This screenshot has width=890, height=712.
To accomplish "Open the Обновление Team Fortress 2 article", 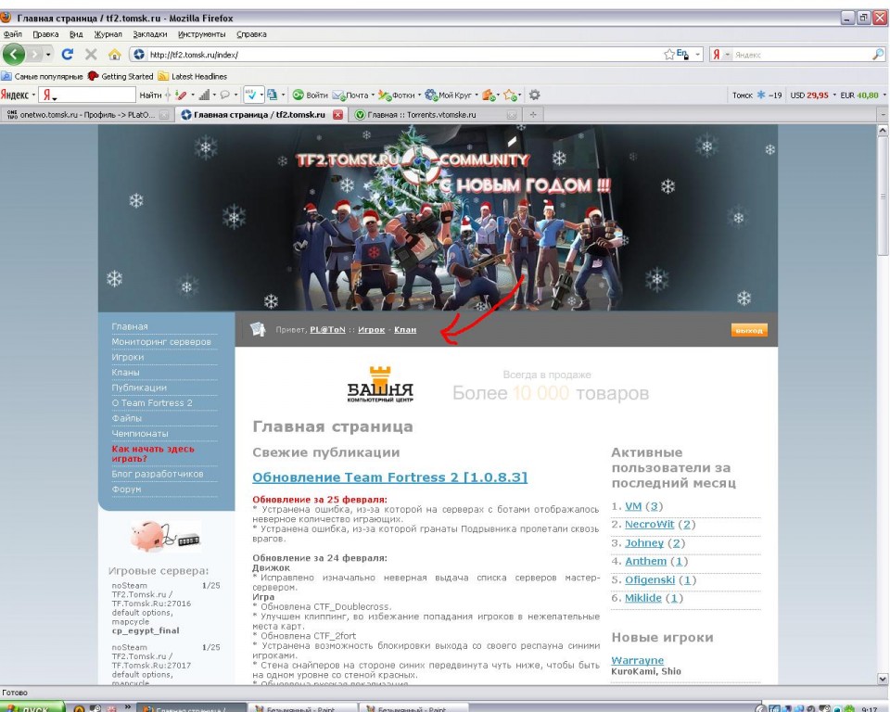I will 390,477.
